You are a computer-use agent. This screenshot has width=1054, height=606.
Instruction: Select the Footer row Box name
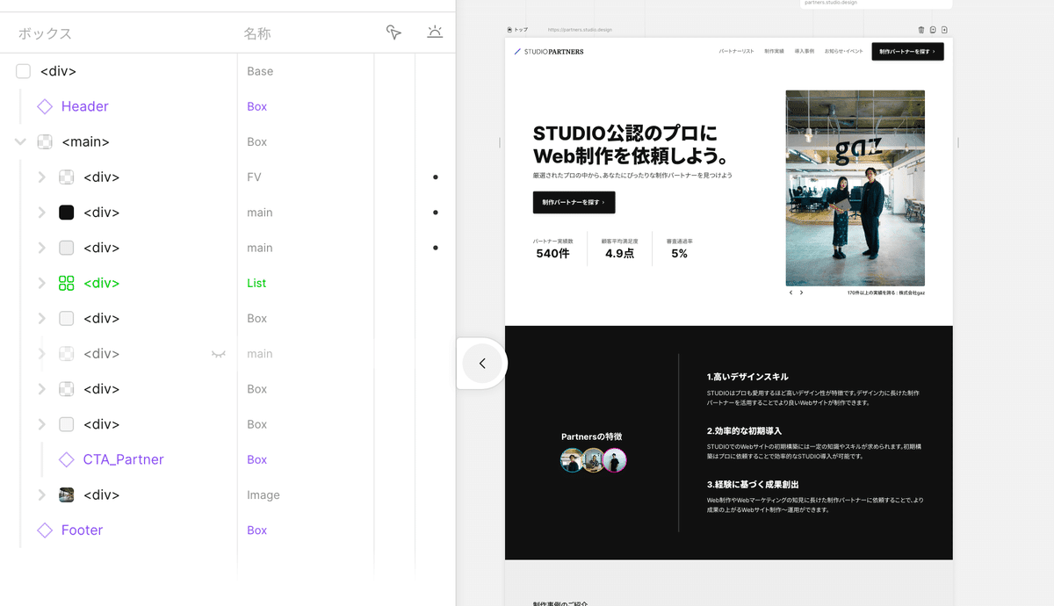click(x=256, y=530)
